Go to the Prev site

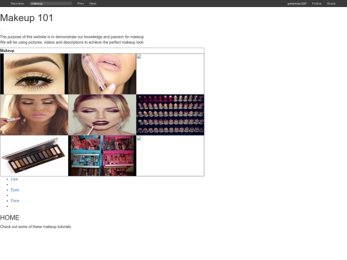(80, 4)
